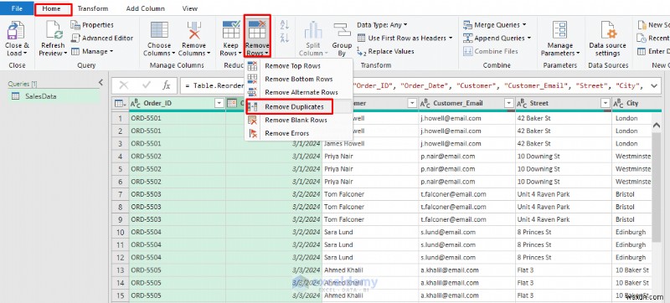The image size is (670, 303).
Task: Click cell p.nair@email.com in row 4
Action: [x=467, y=157]
